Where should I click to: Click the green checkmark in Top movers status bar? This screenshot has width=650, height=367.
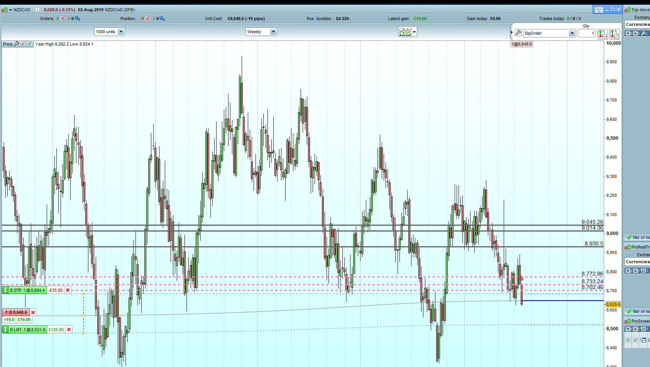(x=629, y=237)
